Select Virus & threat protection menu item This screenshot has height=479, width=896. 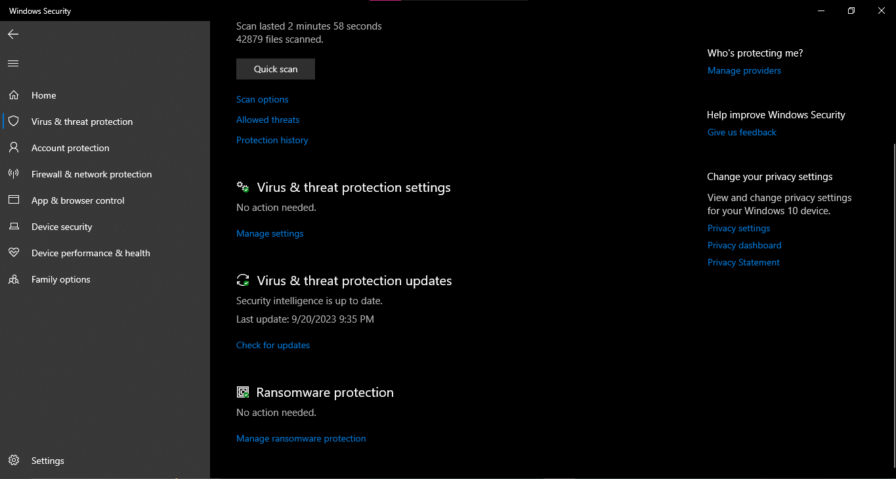pyautogui.click(x=82, y=122)
